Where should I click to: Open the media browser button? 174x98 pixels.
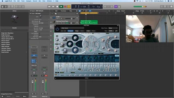click(172, 7)
